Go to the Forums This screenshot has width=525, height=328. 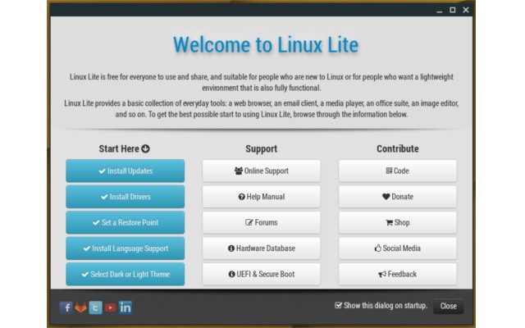pyautogui.click(x=261, y=222)
